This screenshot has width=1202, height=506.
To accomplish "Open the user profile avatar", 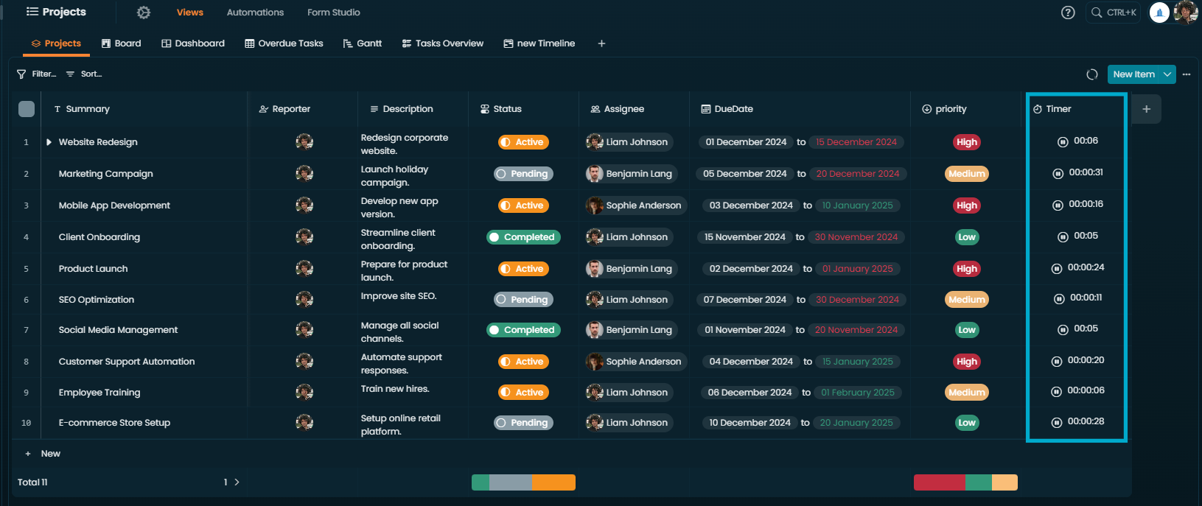I will [1186, 13].
